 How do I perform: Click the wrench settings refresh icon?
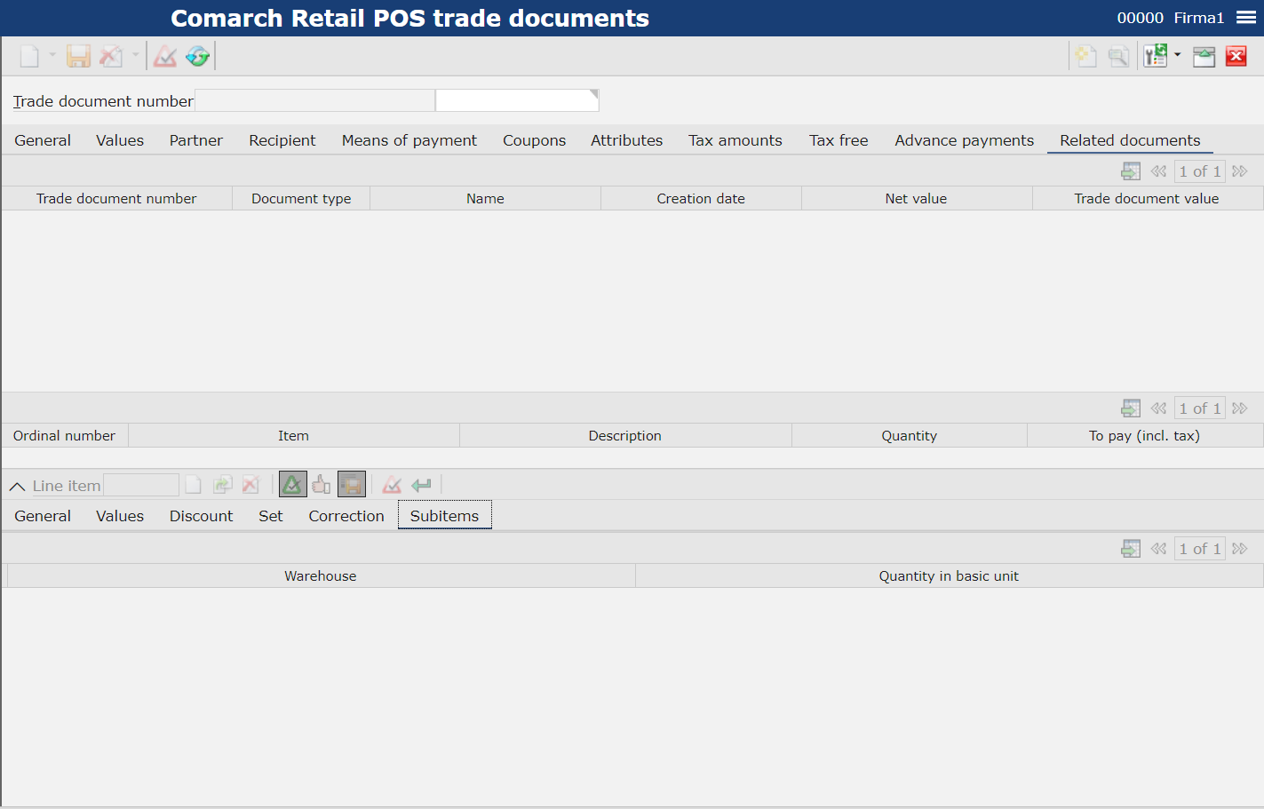pyautogui.click(x=1155, y=57)
